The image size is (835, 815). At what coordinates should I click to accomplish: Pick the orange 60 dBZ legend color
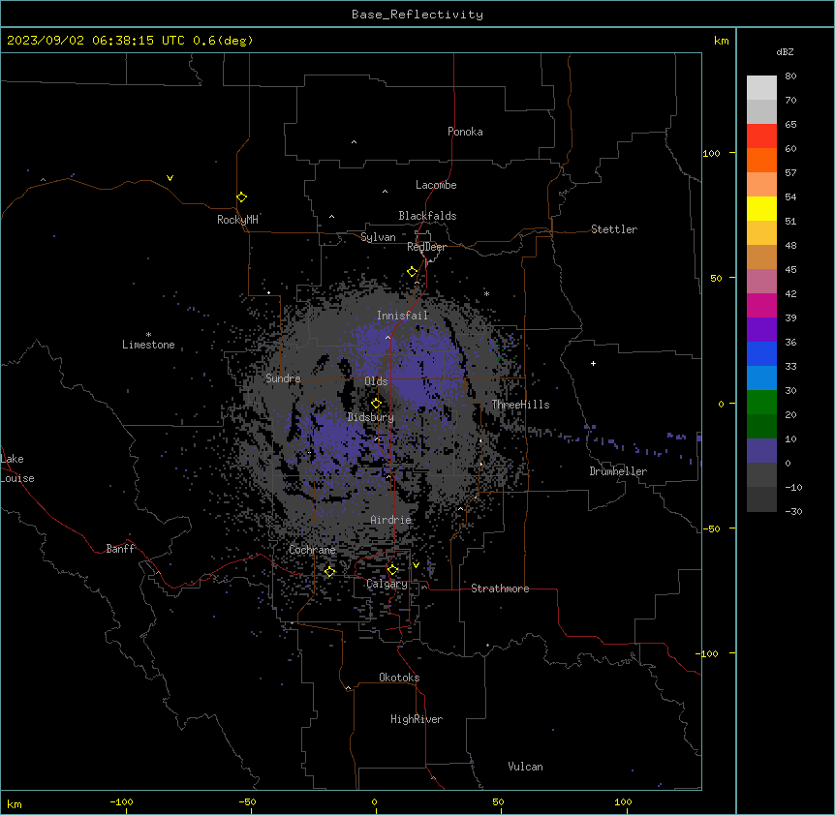point(761,160)
